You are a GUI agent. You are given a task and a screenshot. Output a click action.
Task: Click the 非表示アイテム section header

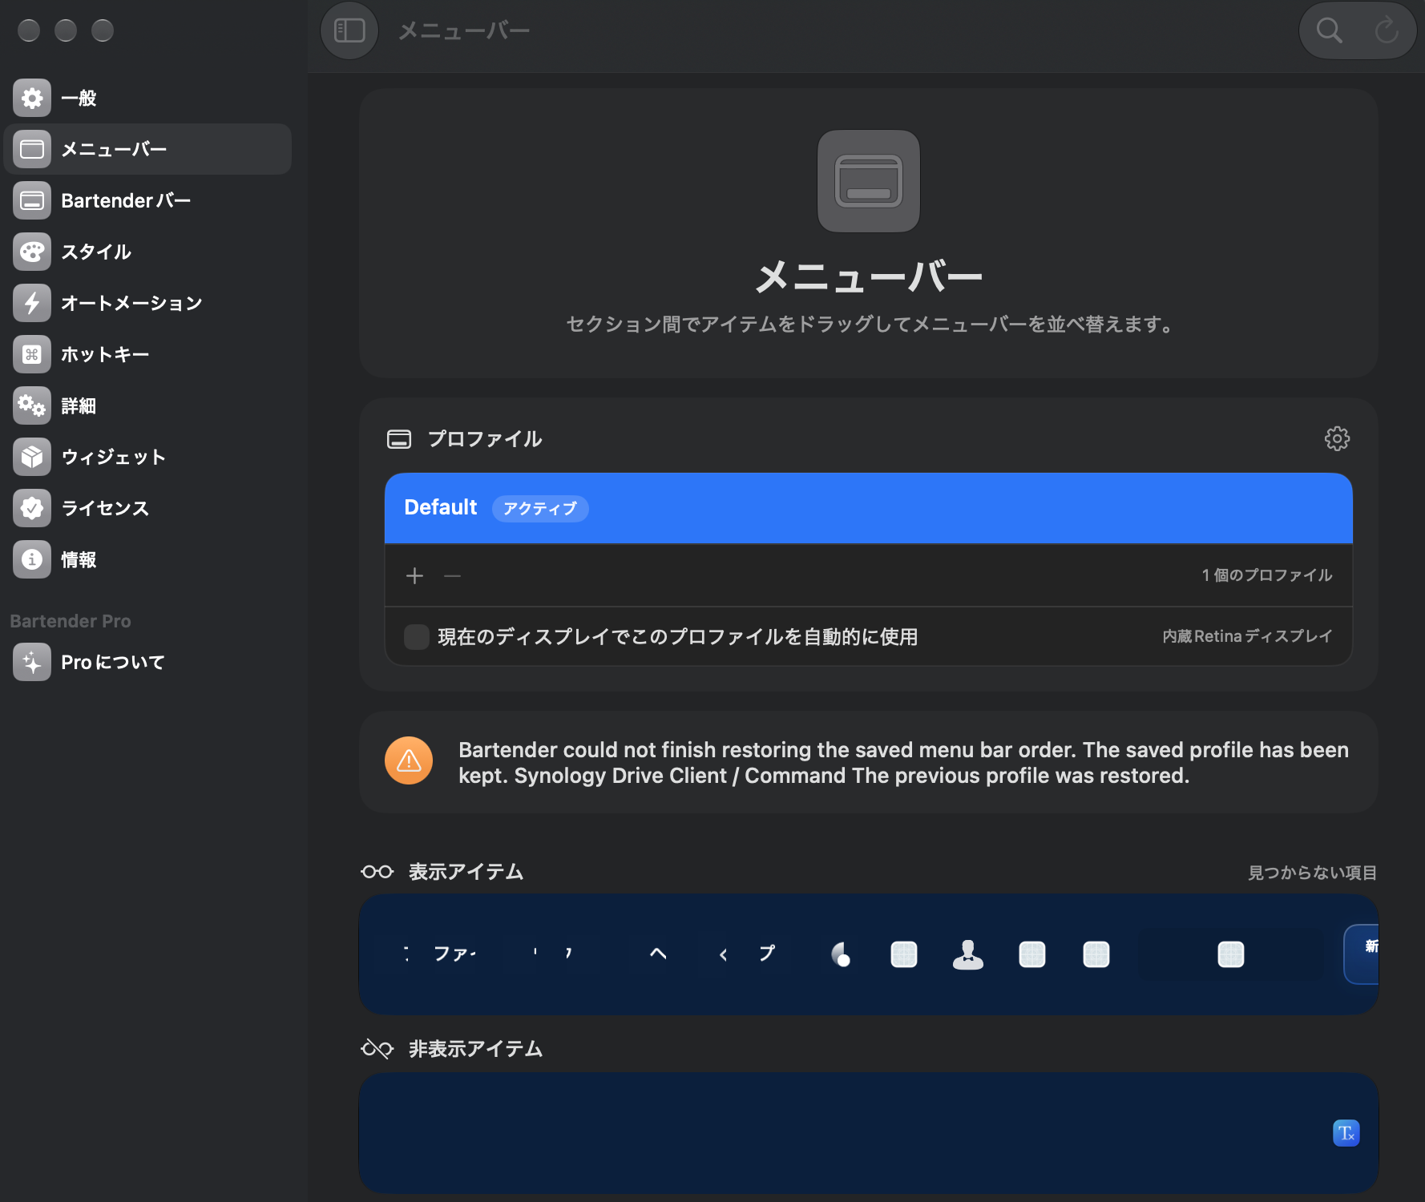[x=475, y=1049]
